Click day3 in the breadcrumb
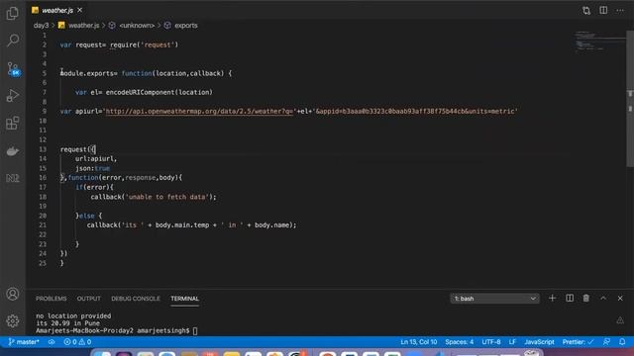The width and height of the screenshot is (634, 356). pyautogui.click(x=41, y=26)
